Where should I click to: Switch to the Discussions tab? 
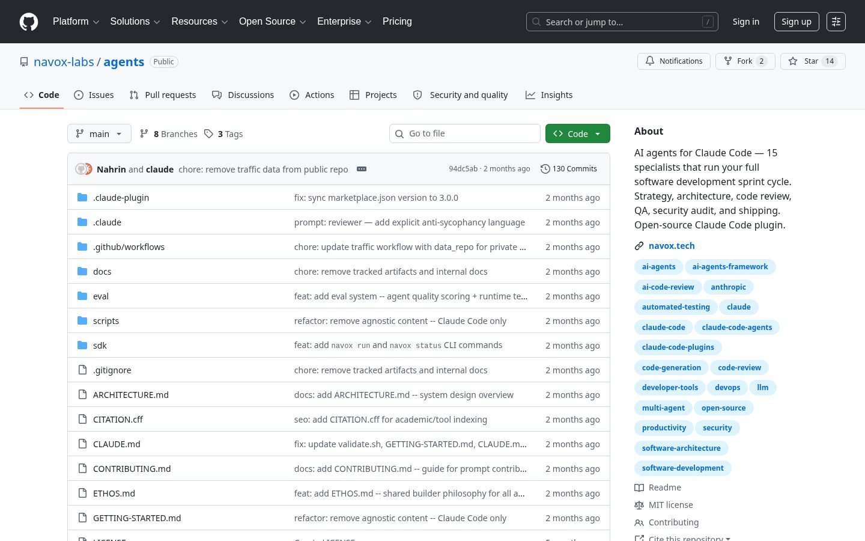click(x=243, y=95)
